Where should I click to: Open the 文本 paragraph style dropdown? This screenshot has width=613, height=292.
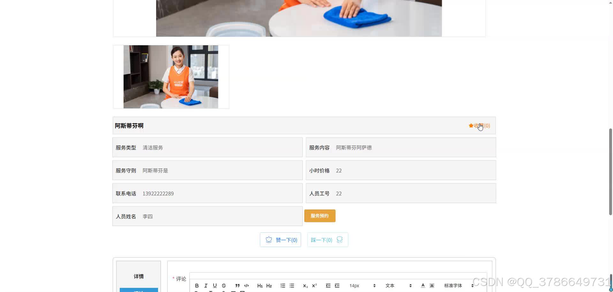tap(398, 286)
